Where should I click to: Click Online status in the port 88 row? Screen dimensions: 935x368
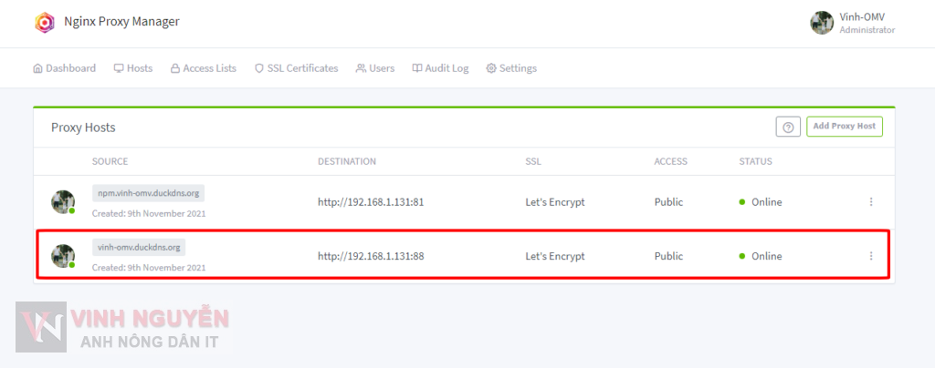click(761, 256)
